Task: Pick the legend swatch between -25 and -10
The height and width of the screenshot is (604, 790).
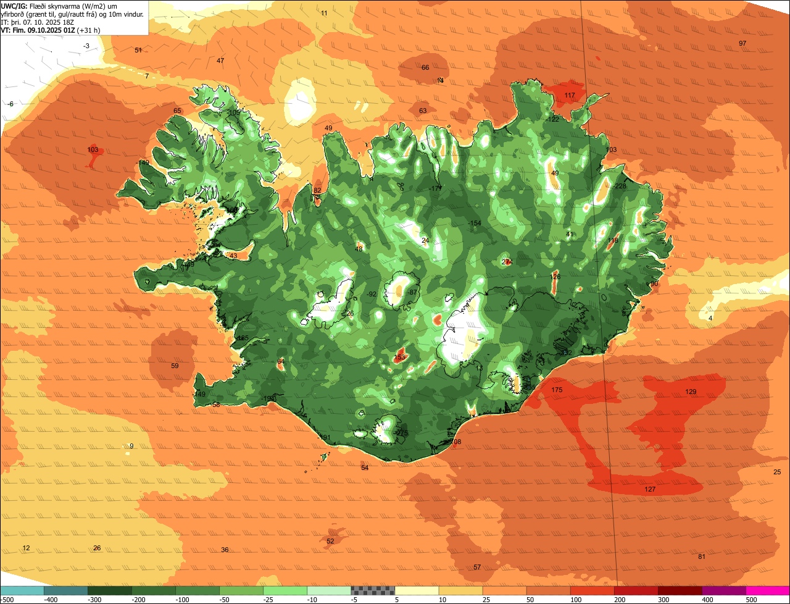Action: coord(285,590)
